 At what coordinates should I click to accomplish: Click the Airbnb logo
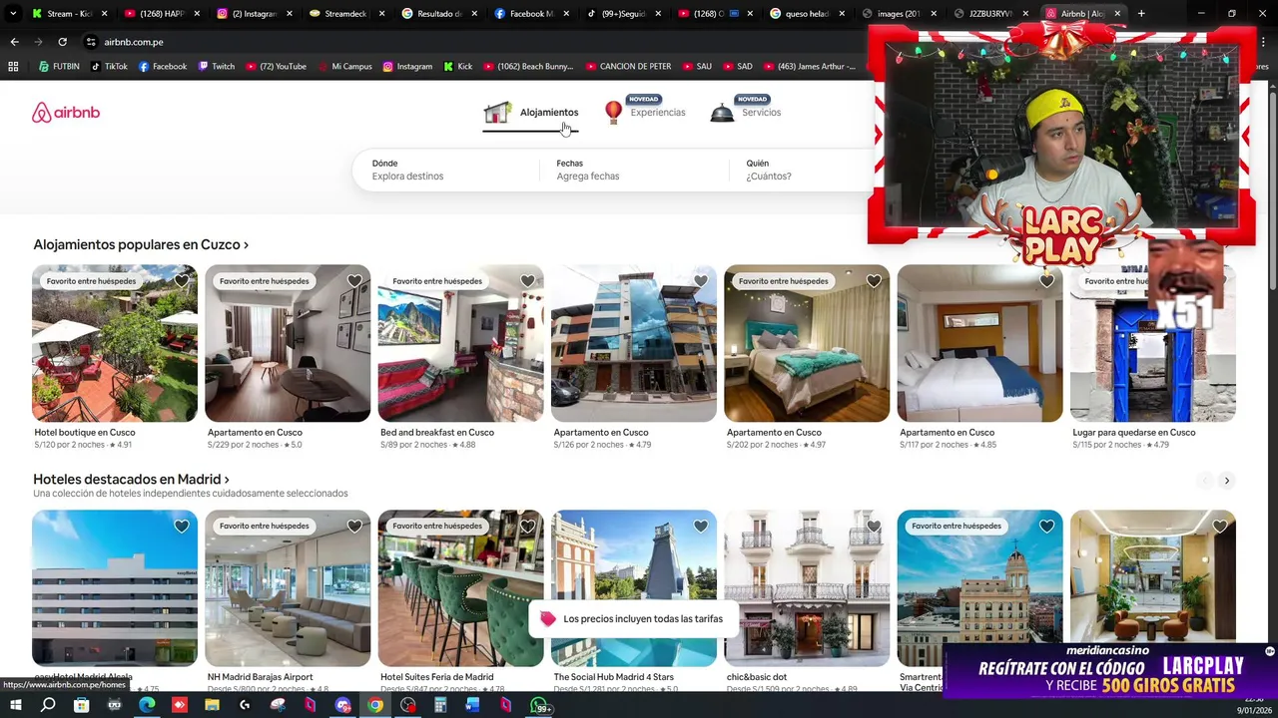point(66,113)
